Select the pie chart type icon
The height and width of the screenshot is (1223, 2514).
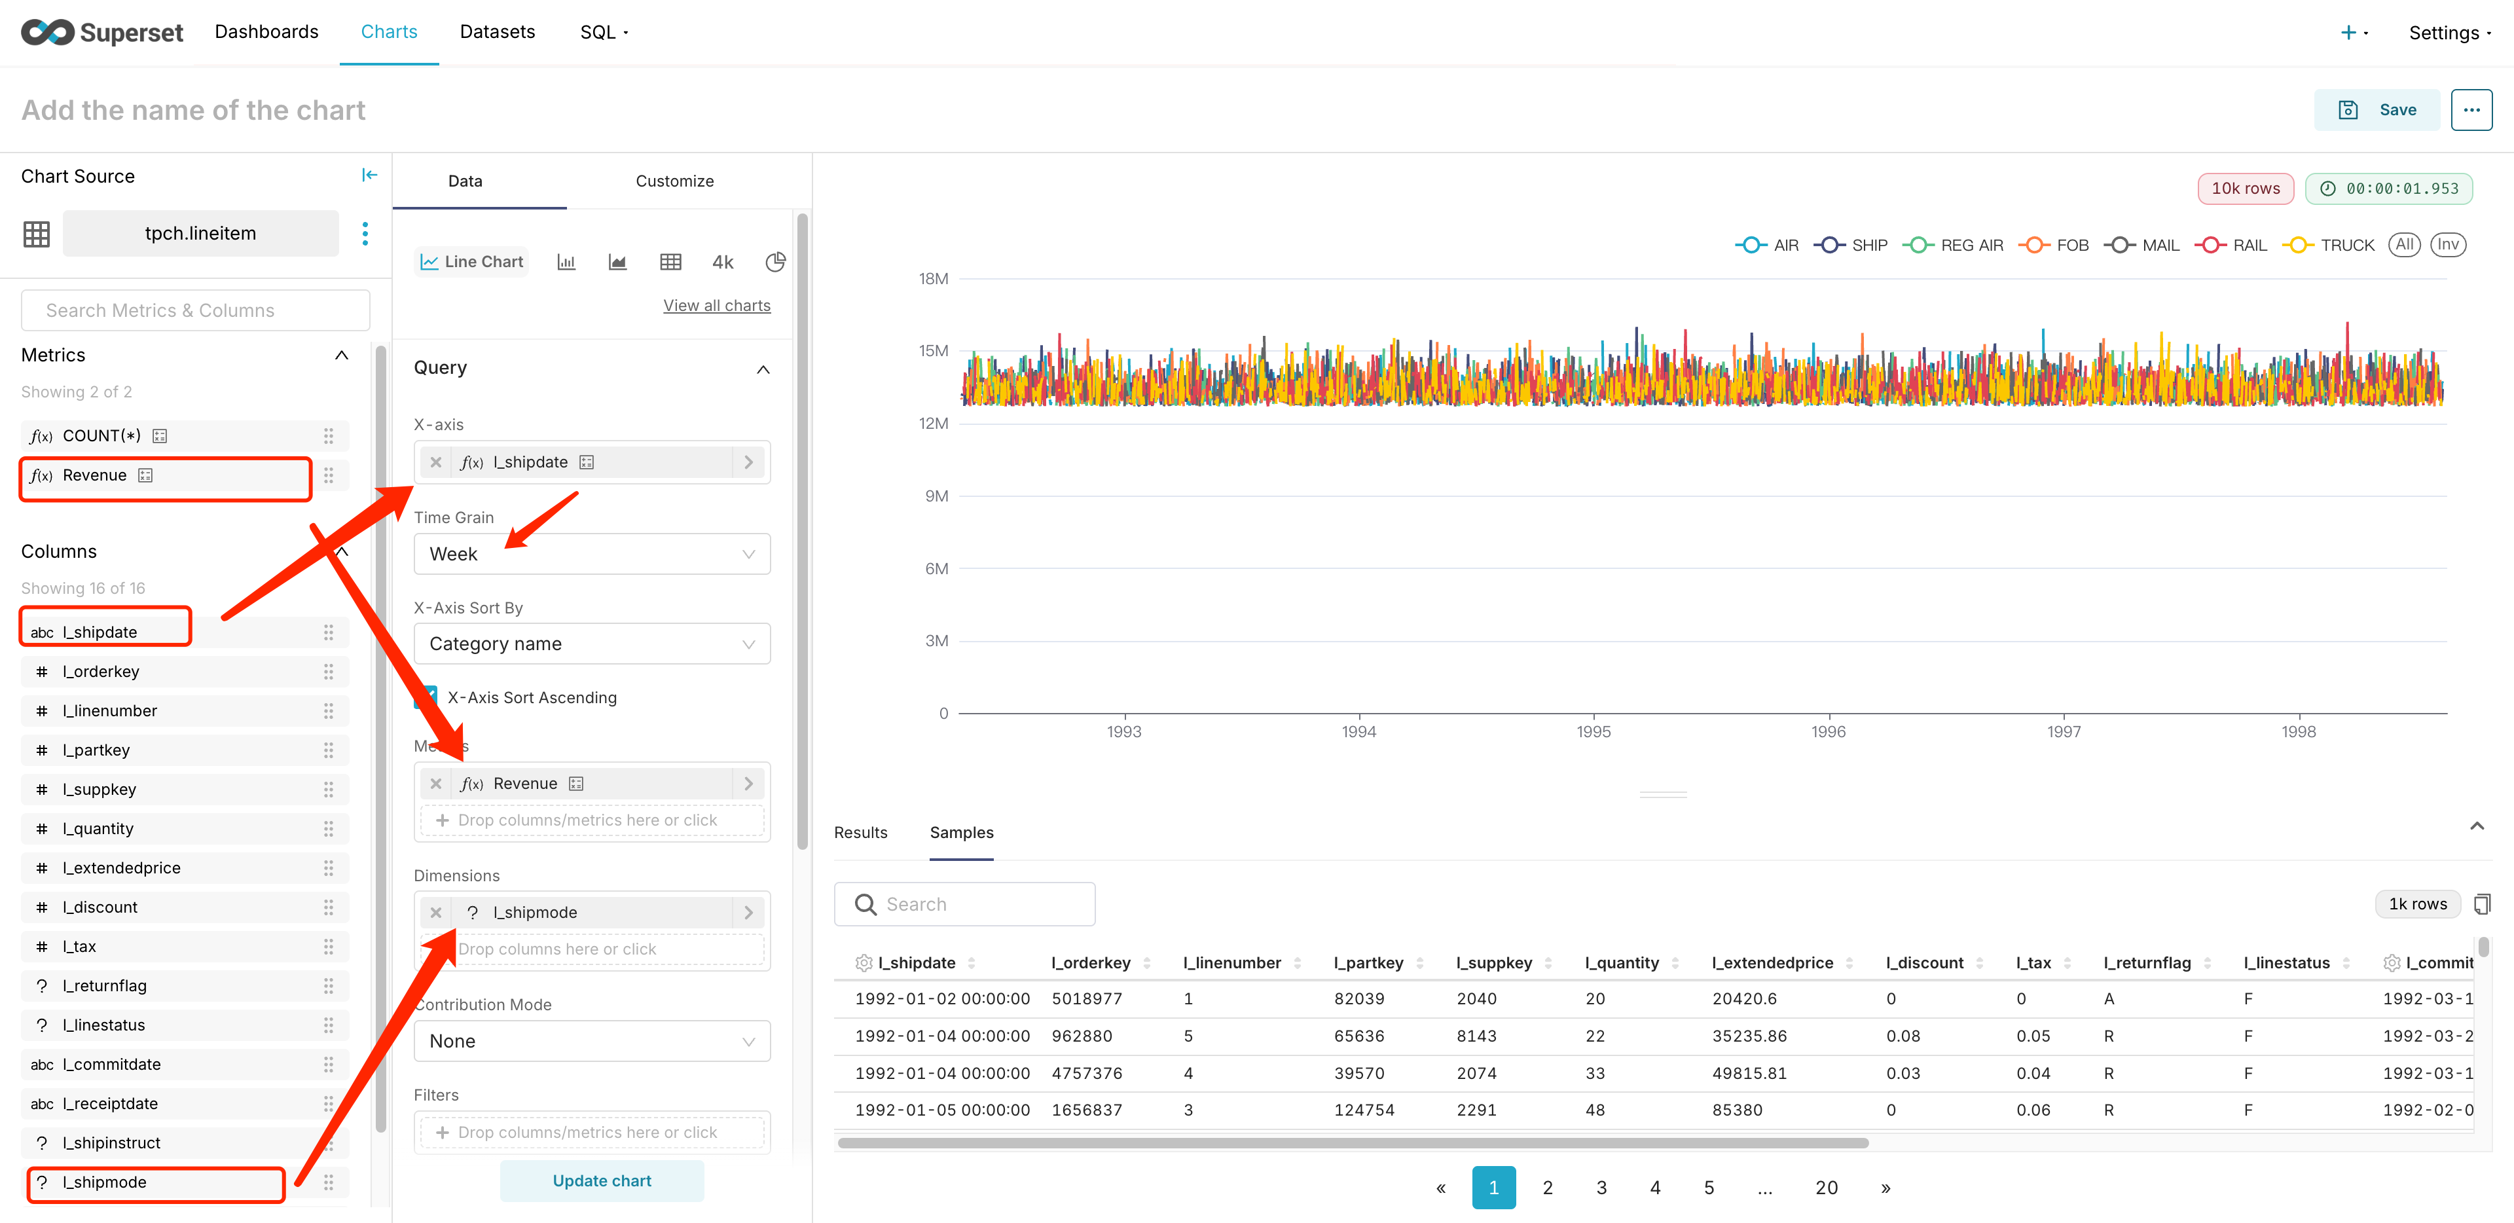pyautogui.click(x=775, y=262)
